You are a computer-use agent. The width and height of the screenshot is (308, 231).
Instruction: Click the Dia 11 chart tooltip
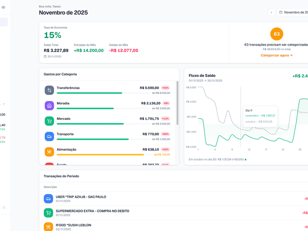(260, 117)
